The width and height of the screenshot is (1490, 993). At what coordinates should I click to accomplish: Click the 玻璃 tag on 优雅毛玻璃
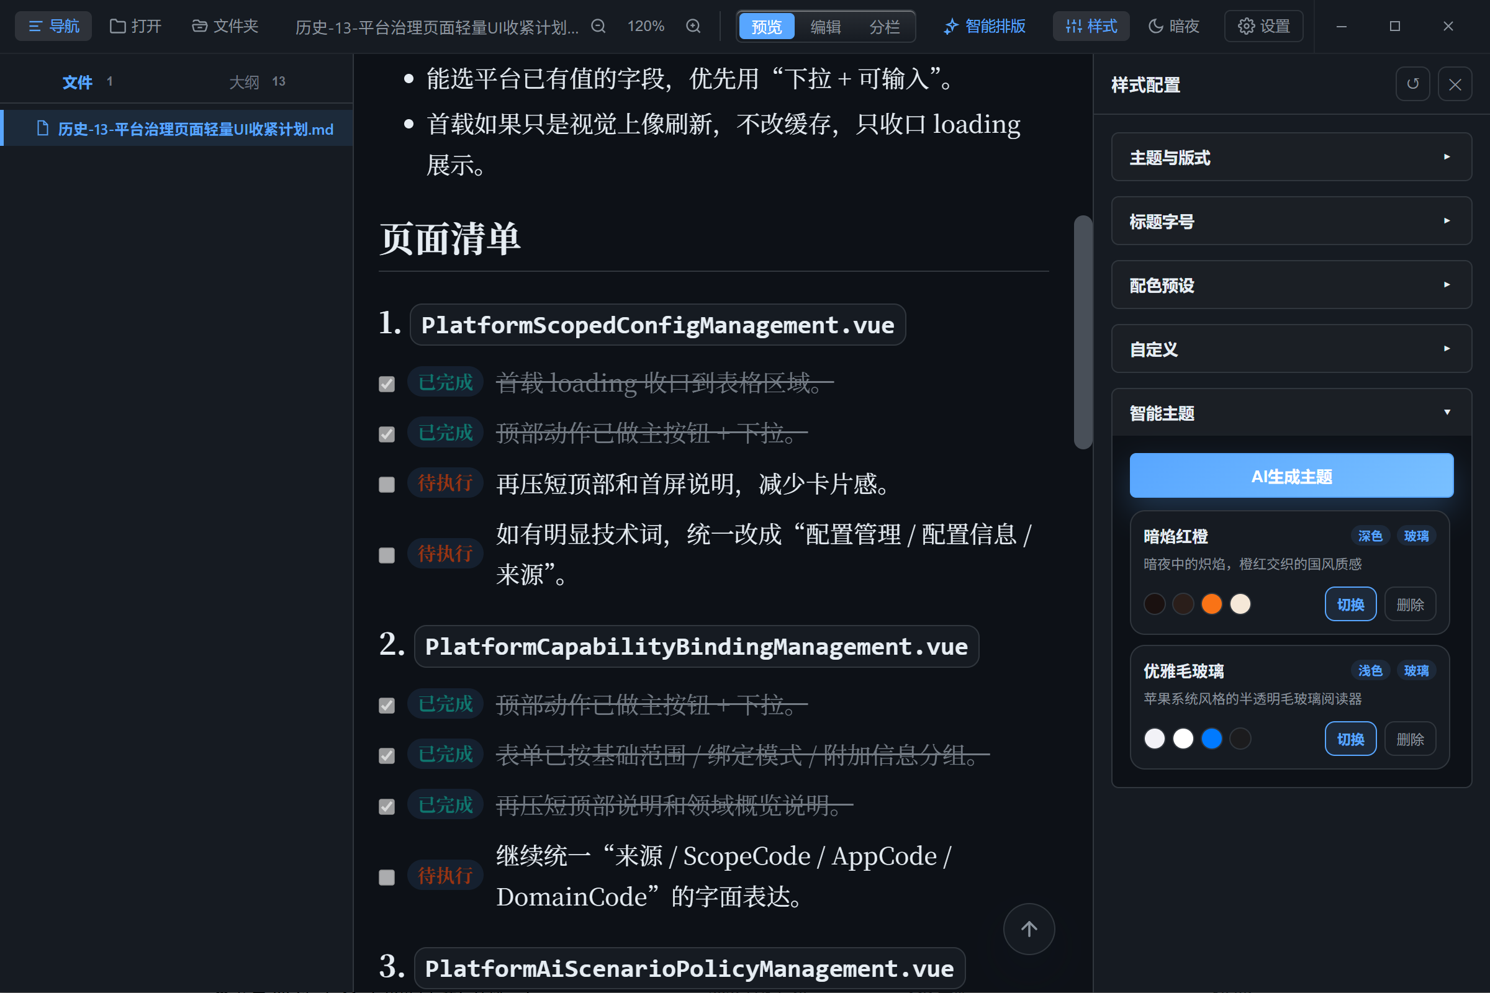point(1416,670)
